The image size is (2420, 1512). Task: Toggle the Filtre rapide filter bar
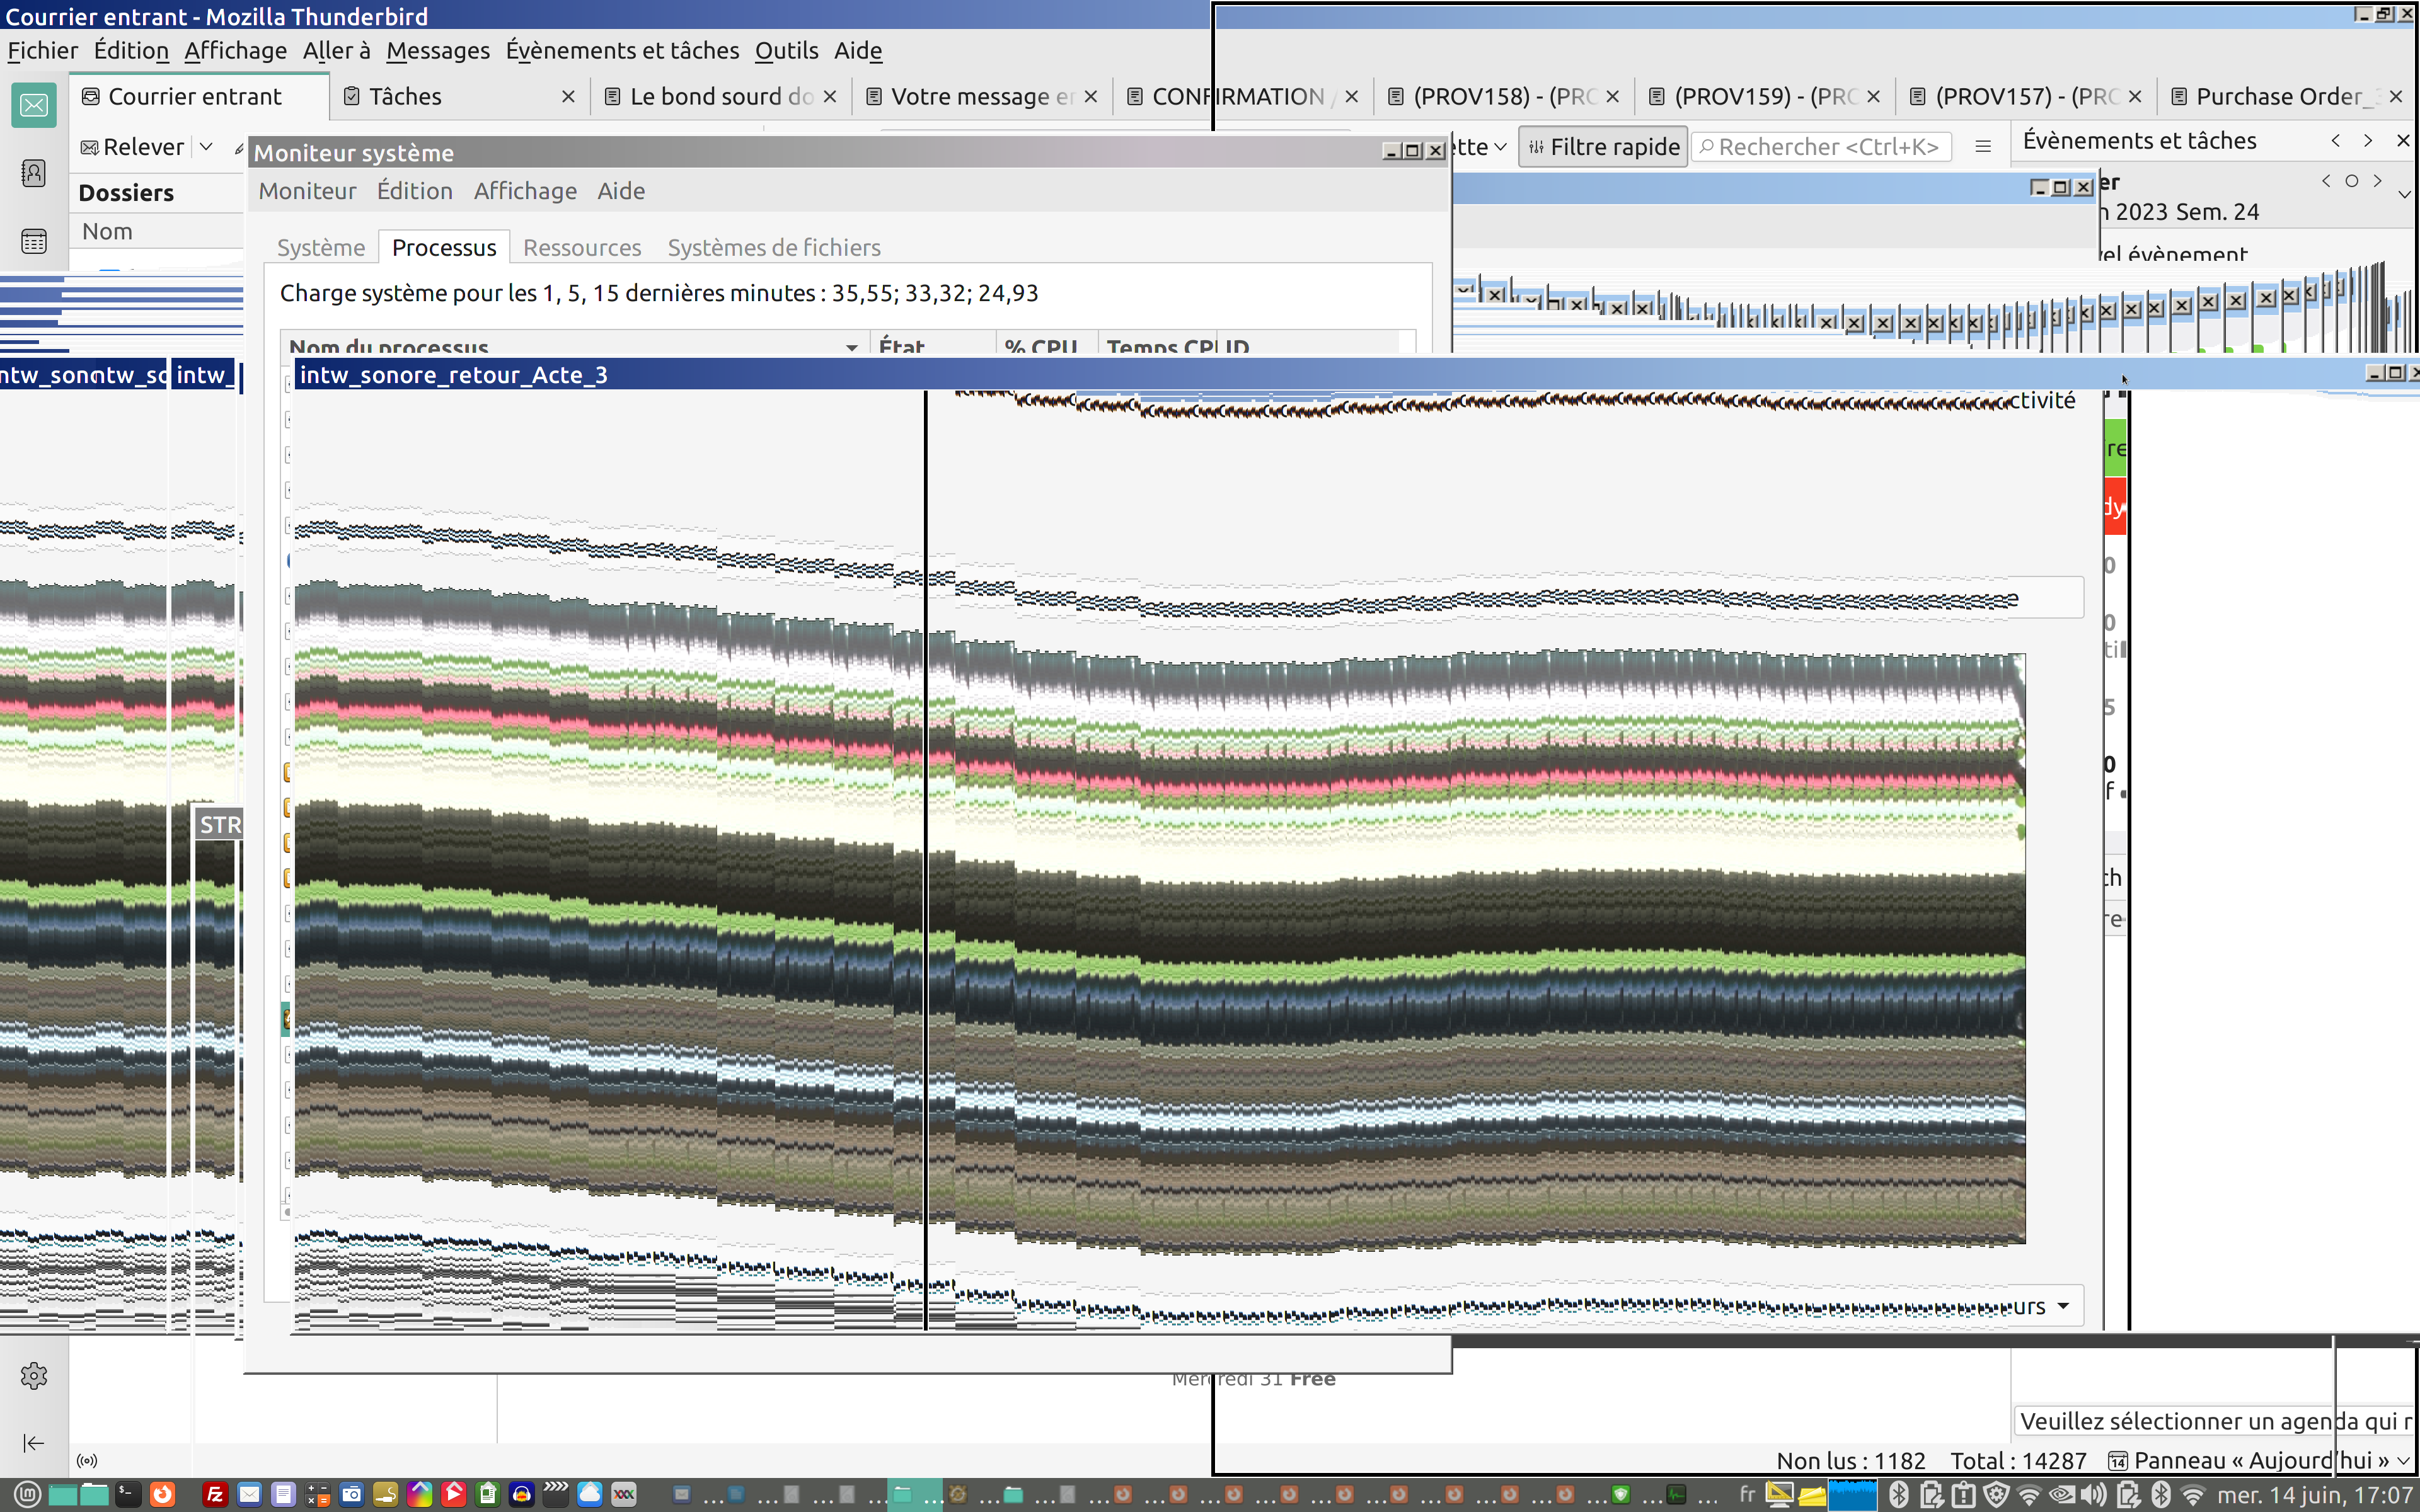click(x=1603, y=147)
